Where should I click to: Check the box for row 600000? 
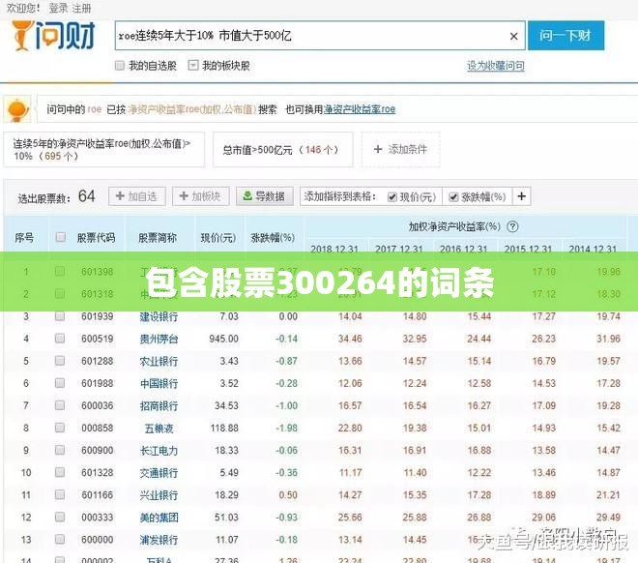[x=60, y=540]
